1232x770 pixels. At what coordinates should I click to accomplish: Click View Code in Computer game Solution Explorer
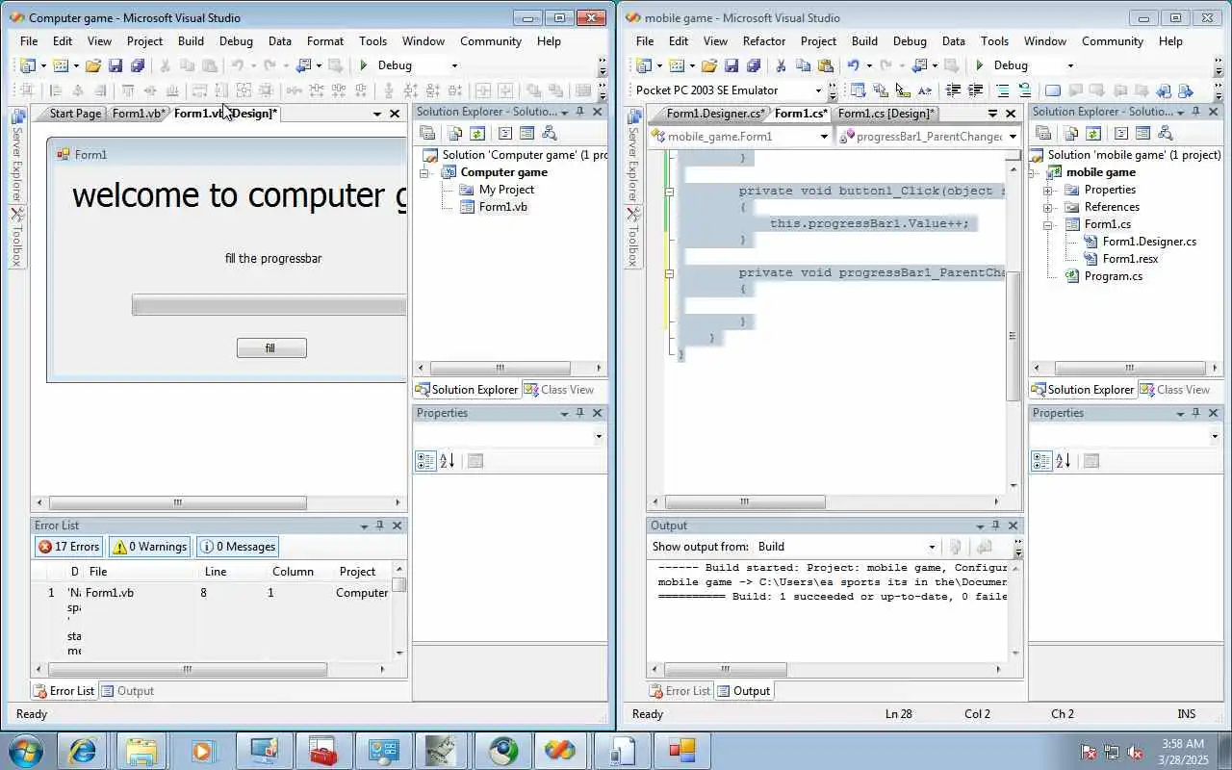[505, 134]
